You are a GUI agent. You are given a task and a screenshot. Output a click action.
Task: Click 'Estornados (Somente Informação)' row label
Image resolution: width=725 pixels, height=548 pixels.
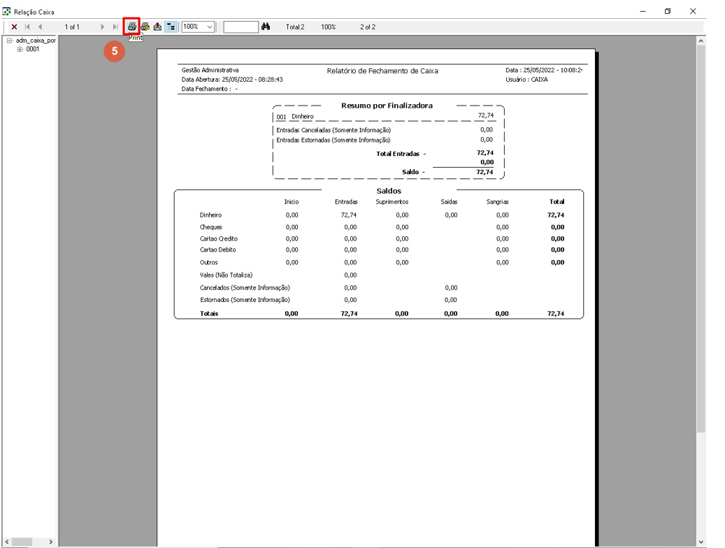coord(245,300)
